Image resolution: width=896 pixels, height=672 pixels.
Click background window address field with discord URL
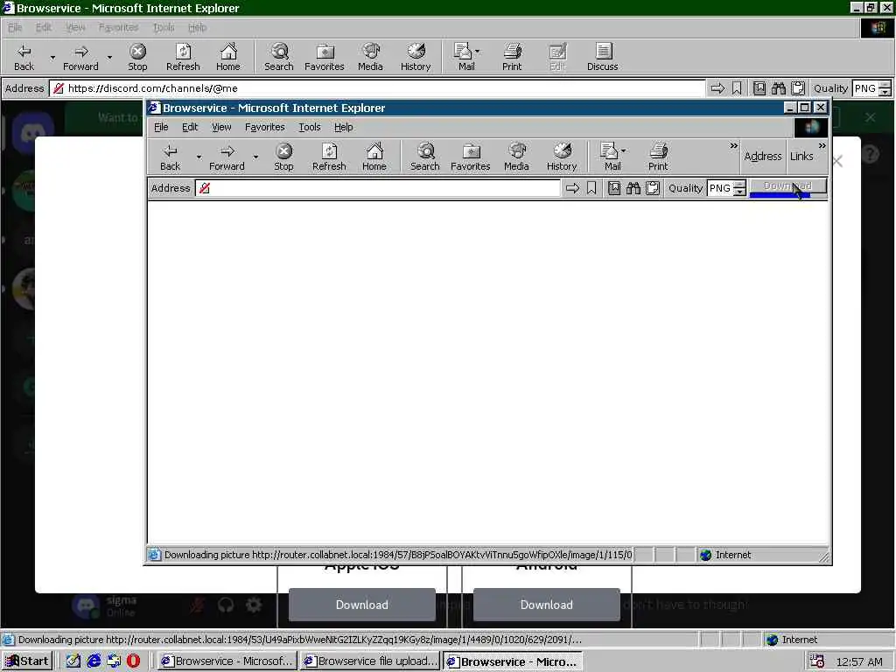click(378, 88)
